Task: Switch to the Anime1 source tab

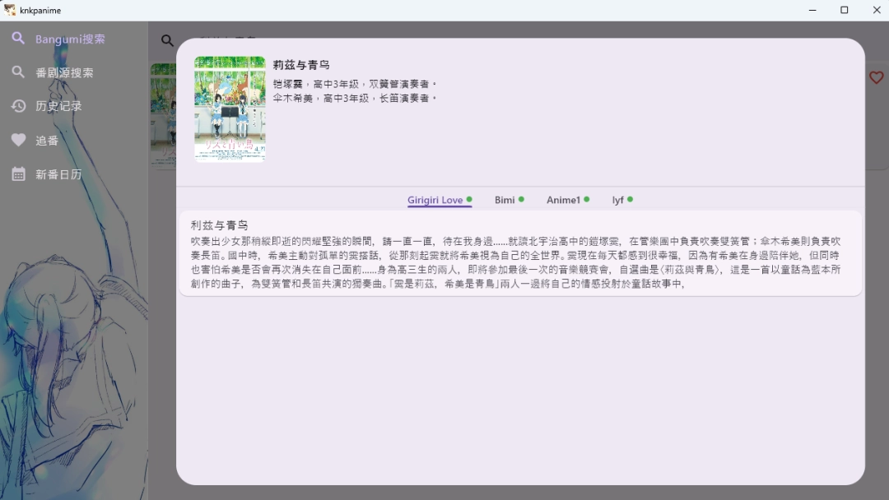Action: pyautogui.click(x=561, y=199)
